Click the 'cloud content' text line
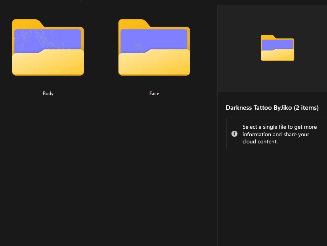The height and width of the screenshot is (246, 327). [x=260, y=141]
